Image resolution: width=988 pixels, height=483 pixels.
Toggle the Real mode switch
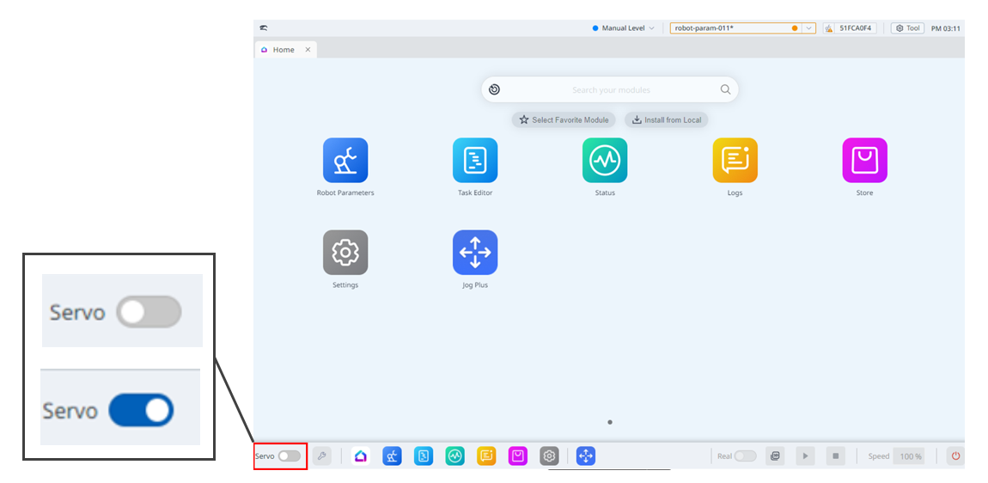(x=745, y=456)
